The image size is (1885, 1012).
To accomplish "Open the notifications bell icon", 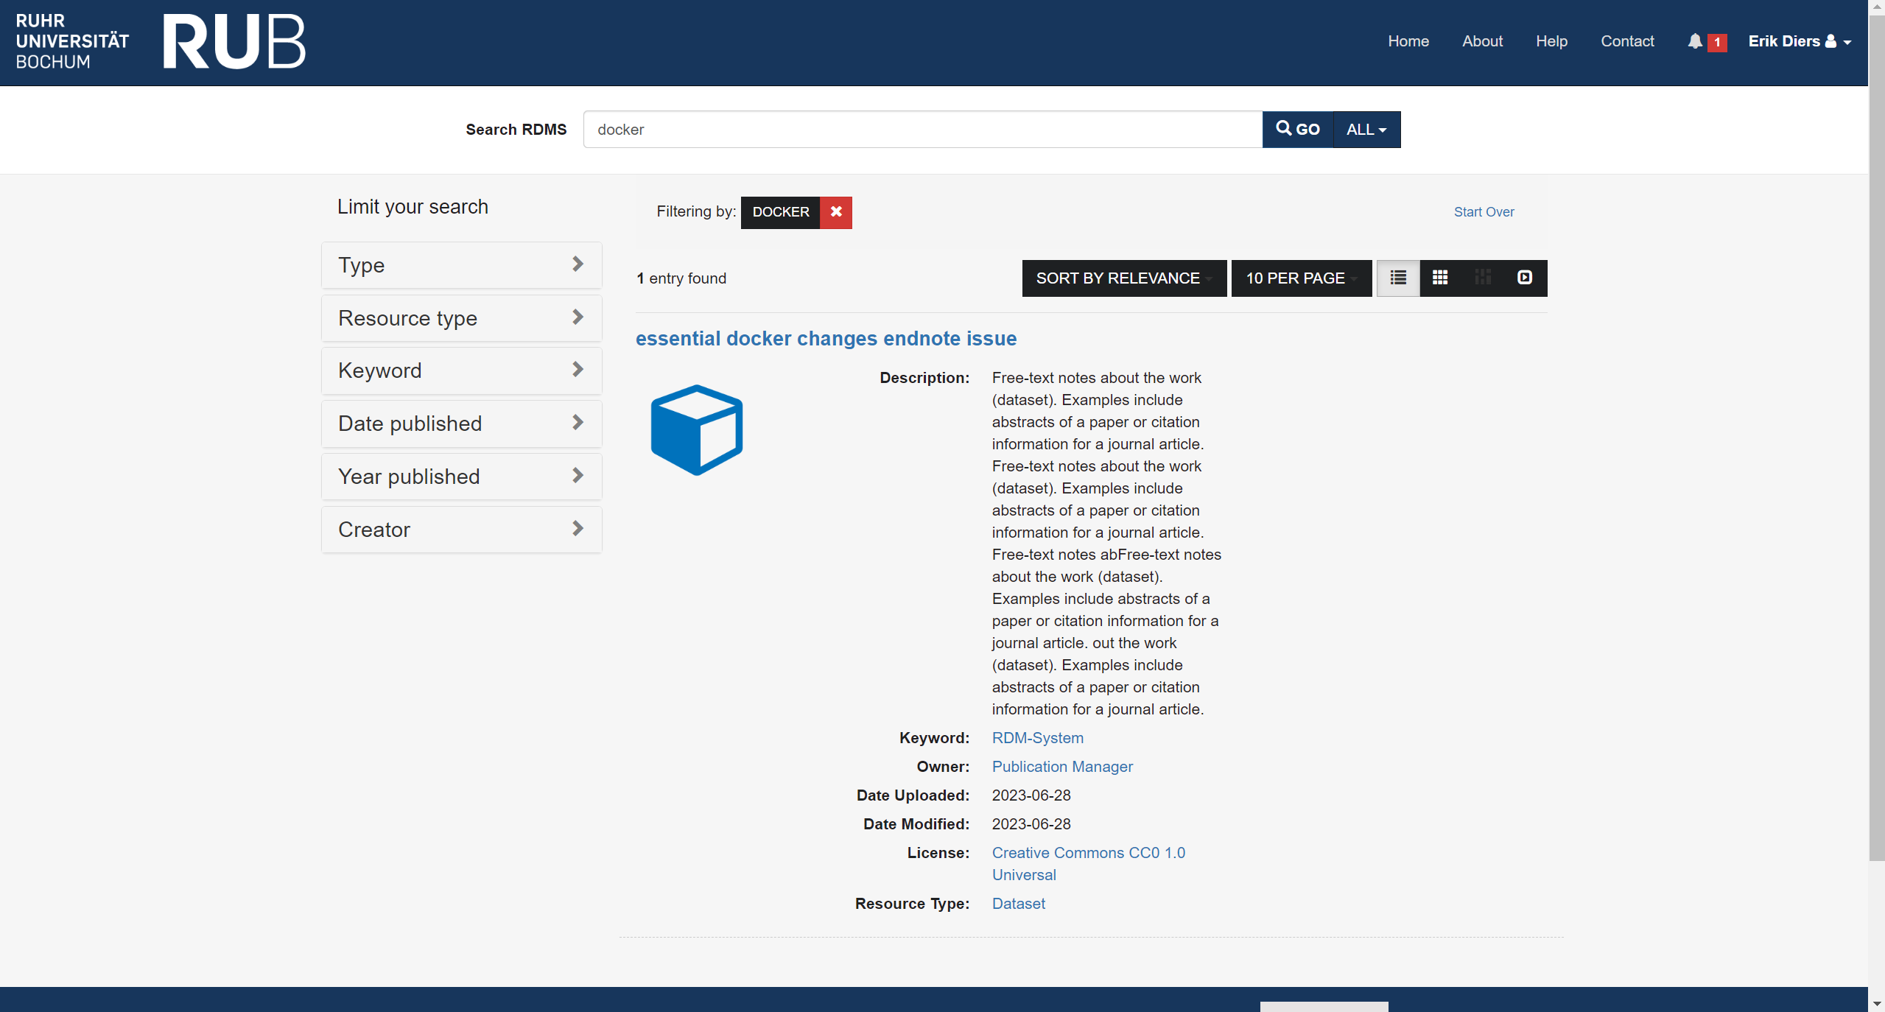I will [1695, 41].
